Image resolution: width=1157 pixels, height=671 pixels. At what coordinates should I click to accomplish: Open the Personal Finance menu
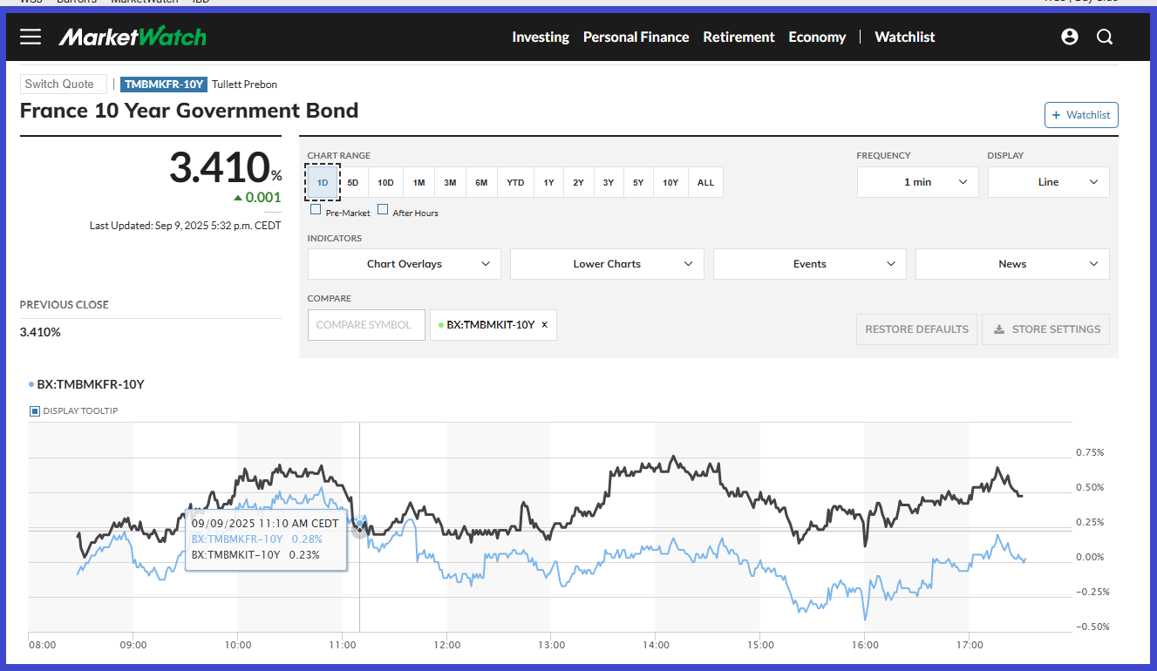coord(636,37)
